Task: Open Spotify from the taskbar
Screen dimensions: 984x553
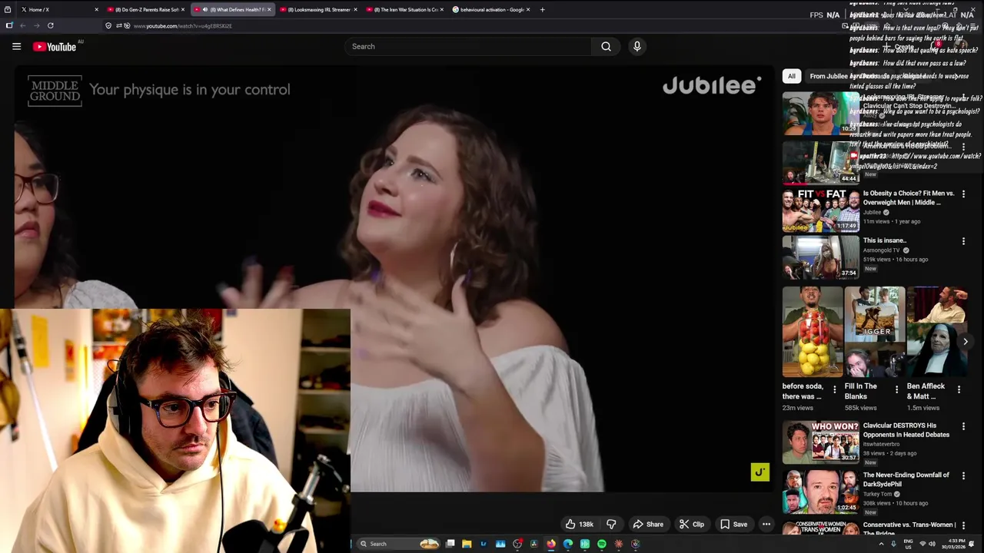Action: pos(602,544)
